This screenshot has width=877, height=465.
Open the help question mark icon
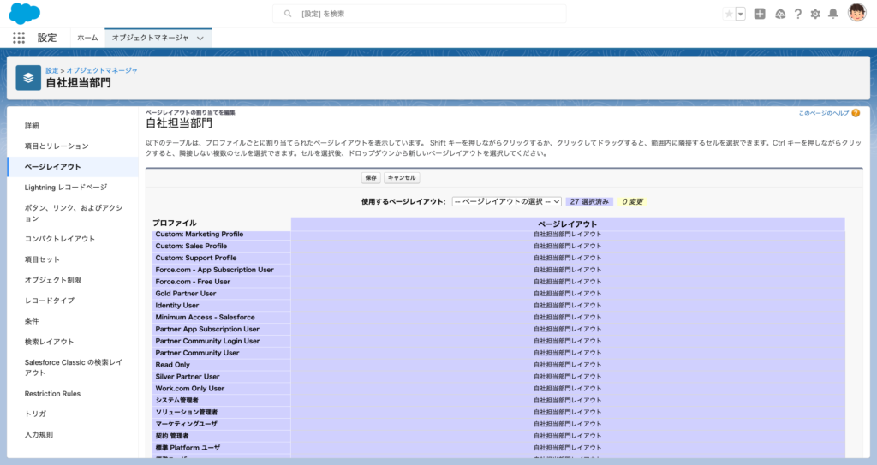[798, 14]
